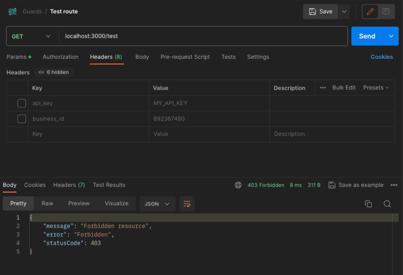Open the comments icon

coord(386,12)
